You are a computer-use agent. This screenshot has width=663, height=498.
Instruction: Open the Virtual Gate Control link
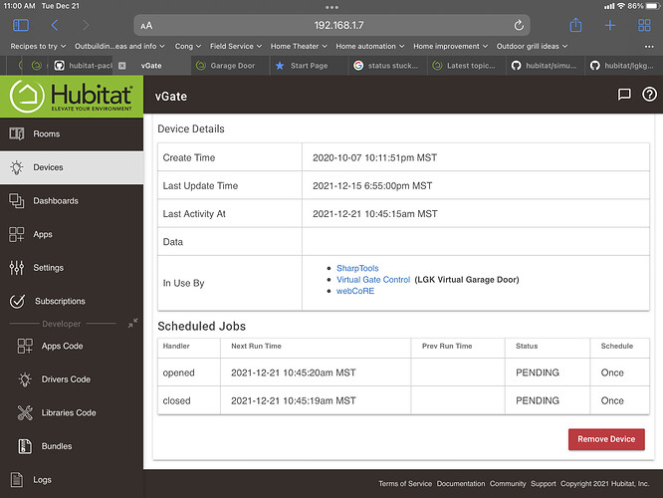pos(373,279)
